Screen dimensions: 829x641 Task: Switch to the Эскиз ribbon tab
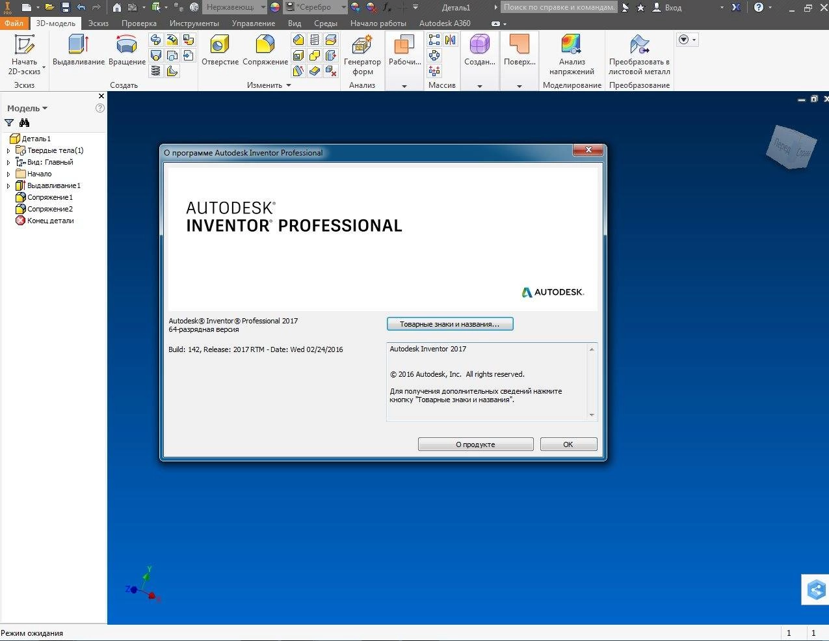(x=98, y=23)
